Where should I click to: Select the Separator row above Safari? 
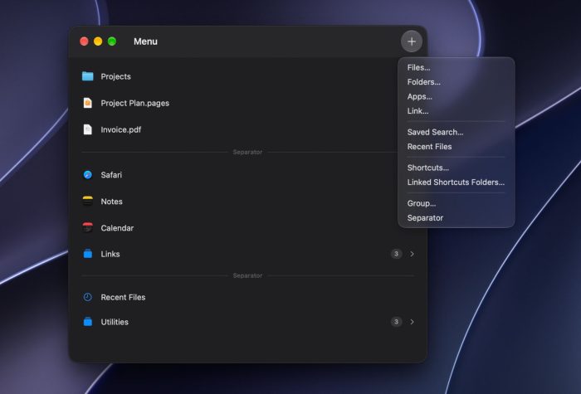pos(247,152)
